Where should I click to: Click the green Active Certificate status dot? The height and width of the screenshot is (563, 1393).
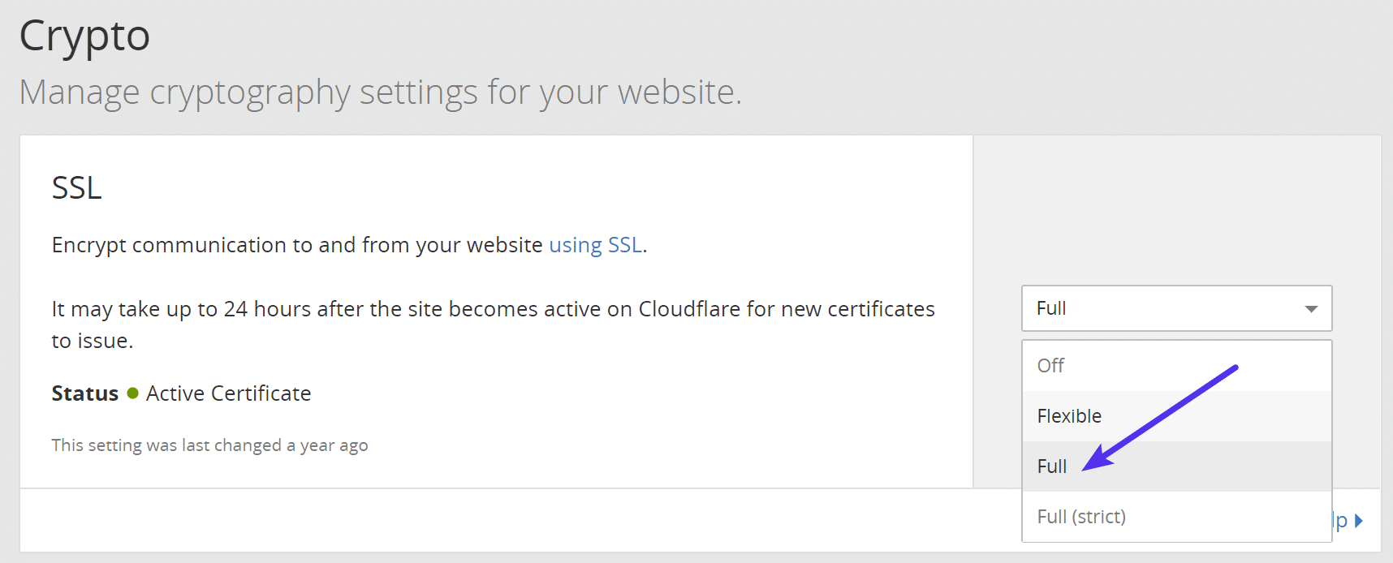click(x=132, y=393)
